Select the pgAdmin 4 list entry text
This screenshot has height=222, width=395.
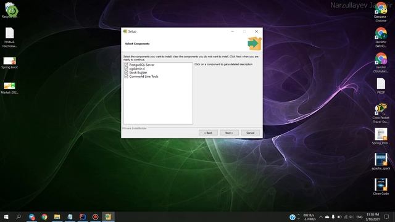(x=137, y=68)
